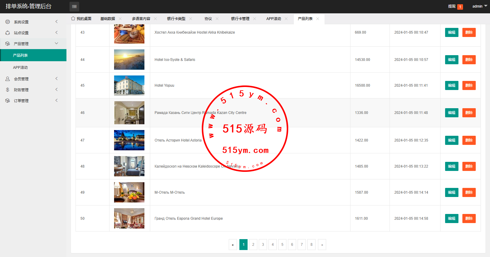Click the 会员管理 person icon
Viewport: 490px width, 257px height.
click(8, 79)
